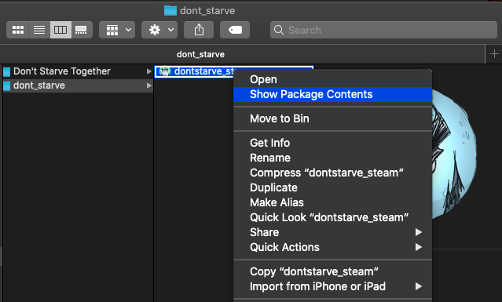Viewport: 502px width, 302px height.
Task: Expand the Share submenu arrow
Action: pyautogui.click(x=418, y=232)
